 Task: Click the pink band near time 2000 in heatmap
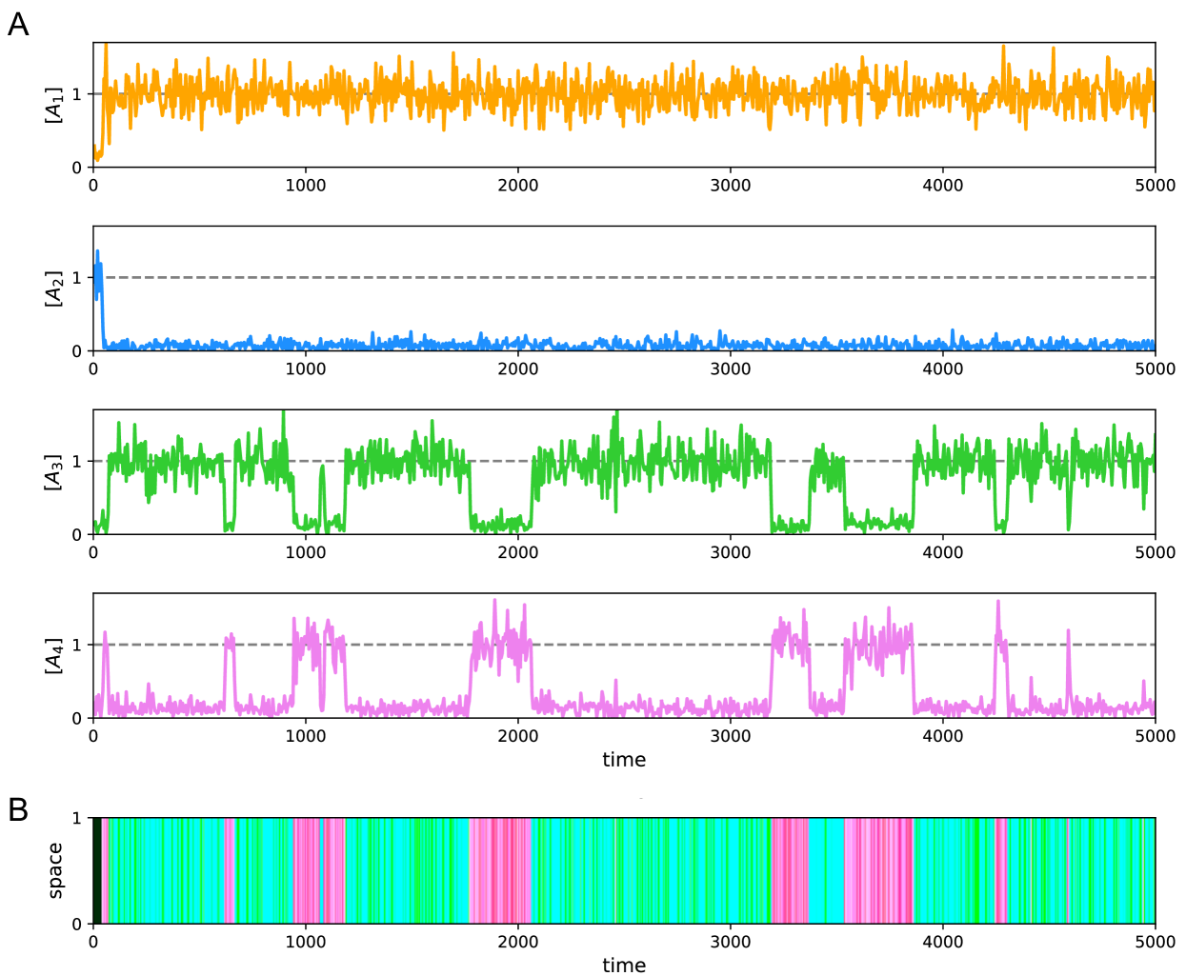(500, 870)
